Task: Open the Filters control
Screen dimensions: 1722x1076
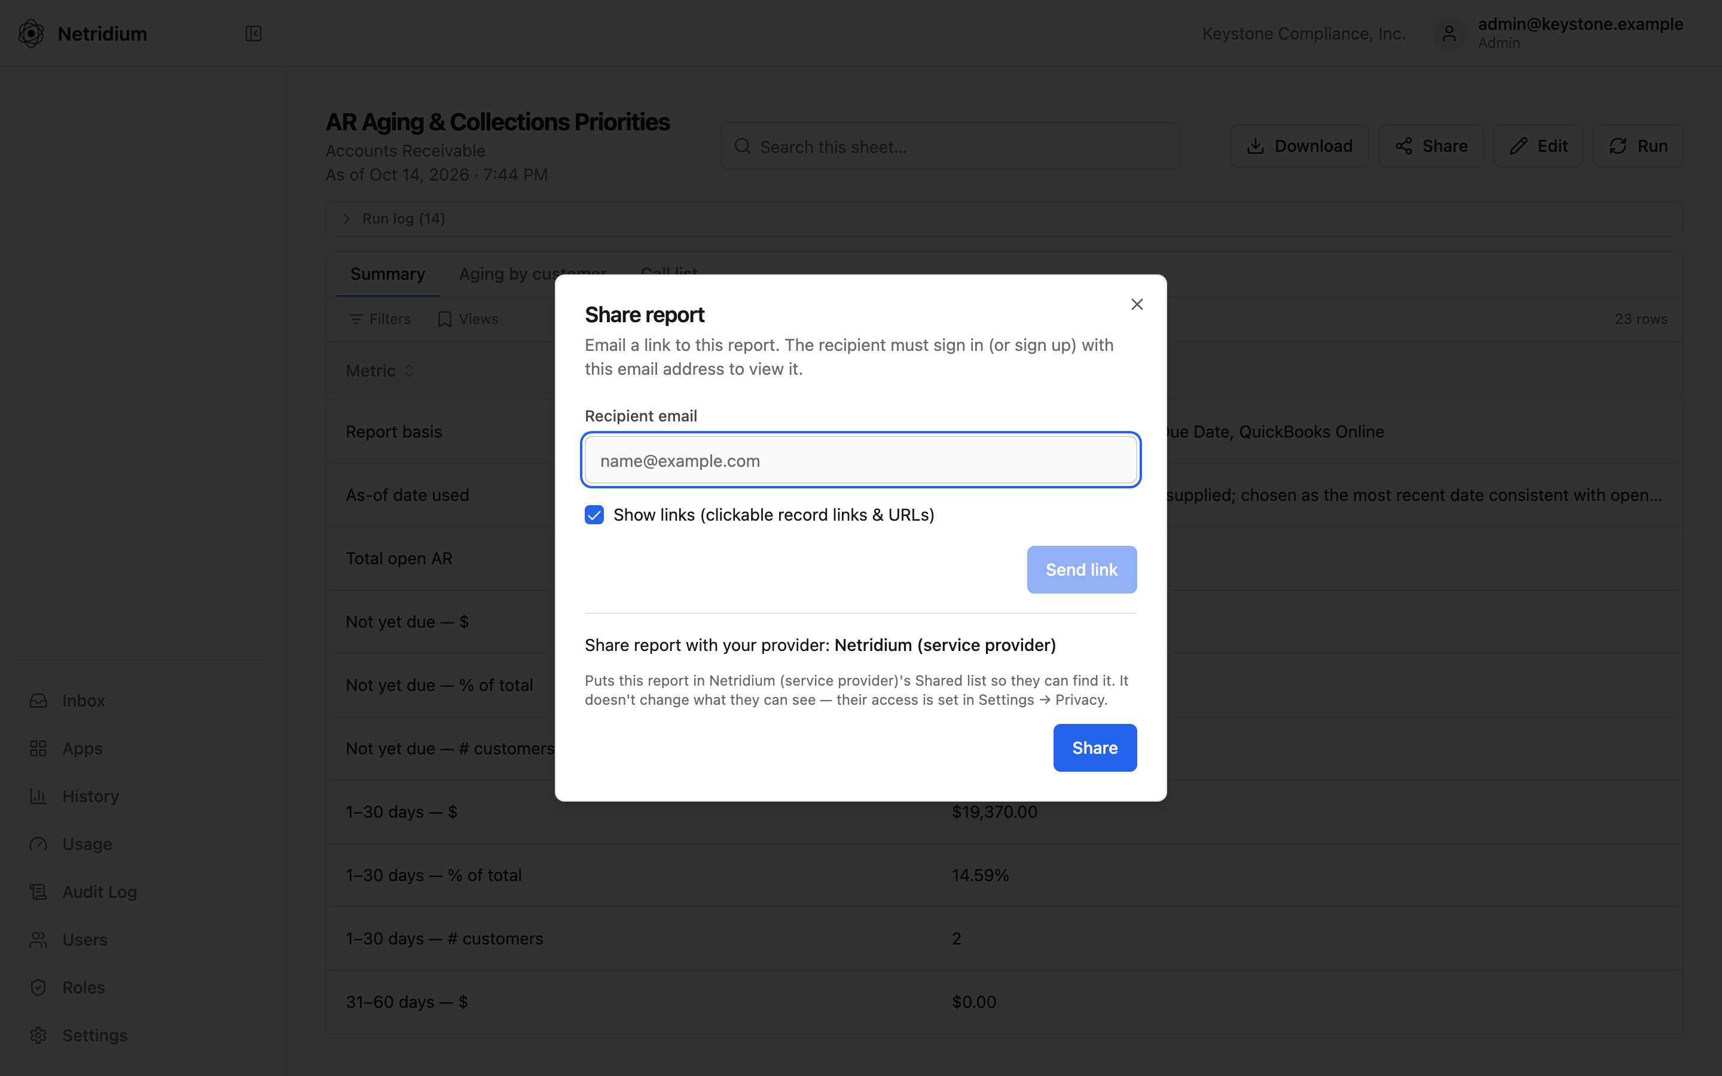Action: click(380, 319)
